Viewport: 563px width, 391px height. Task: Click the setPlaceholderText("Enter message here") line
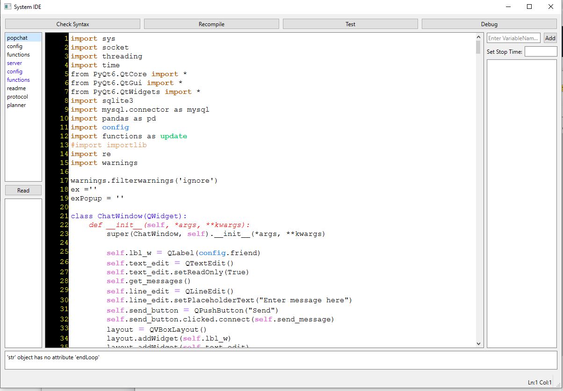click(229, 300)
